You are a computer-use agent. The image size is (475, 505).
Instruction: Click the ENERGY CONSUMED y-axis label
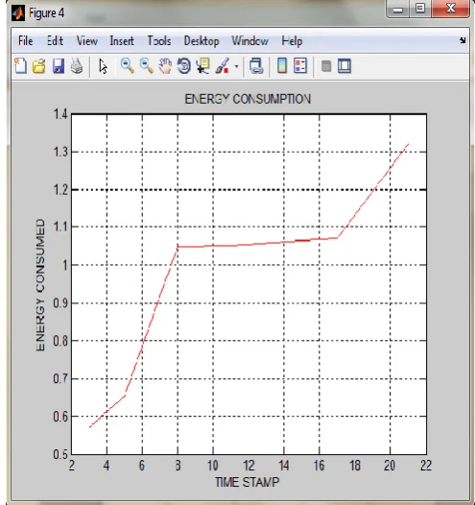click(40, 285)
